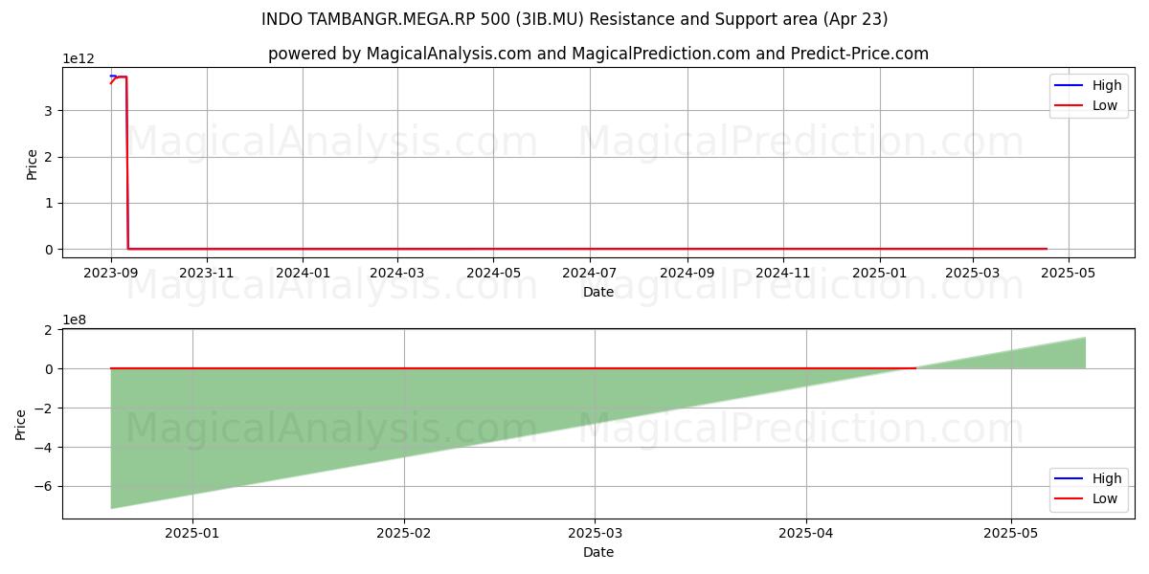This screenshot has height=574, width=1149.
Task: Click the 1e12 scale exponent label
Action: point(79,58)
